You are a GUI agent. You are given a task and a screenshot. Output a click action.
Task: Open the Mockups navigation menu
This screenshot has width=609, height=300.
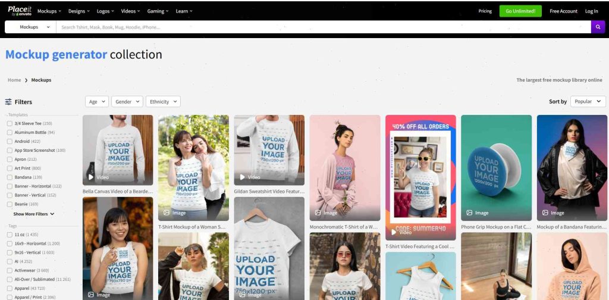pos(49,11)
